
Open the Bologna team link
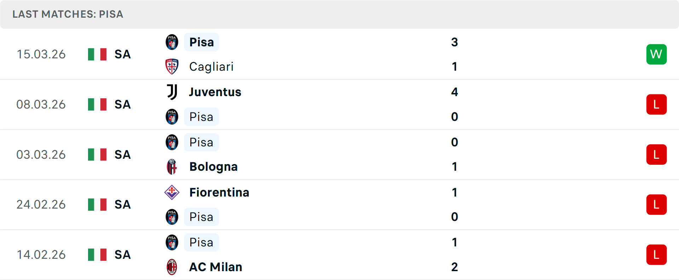click(213, 167)
